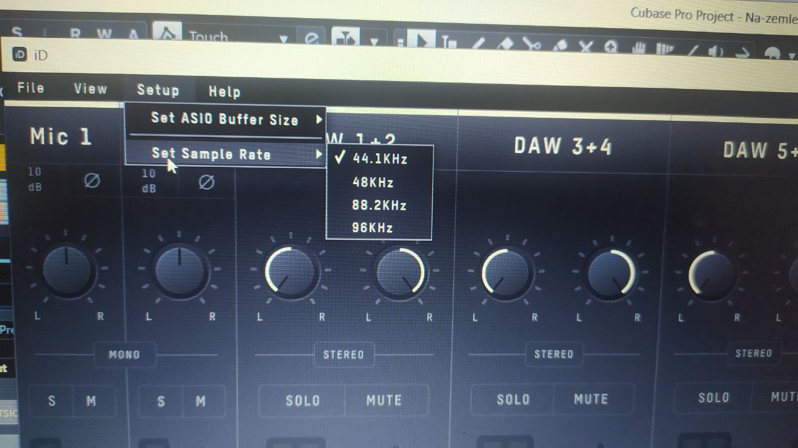Mute the DAW 1+2 channel
This screenshot has width=798, height=448.
(384, 401)
